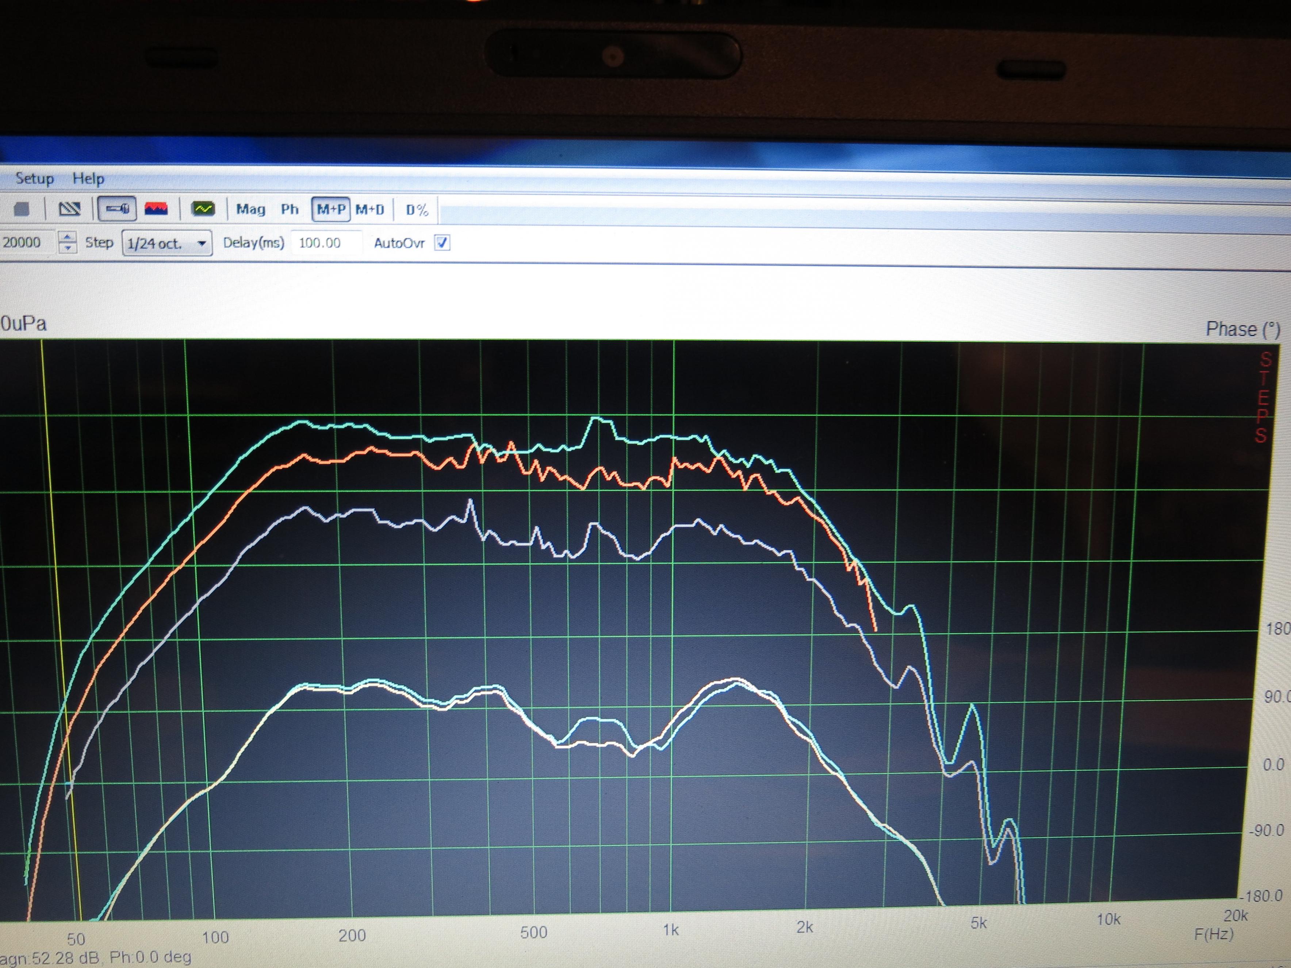
Task: Click the 20000 frequency input field
Action: click(27, 242)
